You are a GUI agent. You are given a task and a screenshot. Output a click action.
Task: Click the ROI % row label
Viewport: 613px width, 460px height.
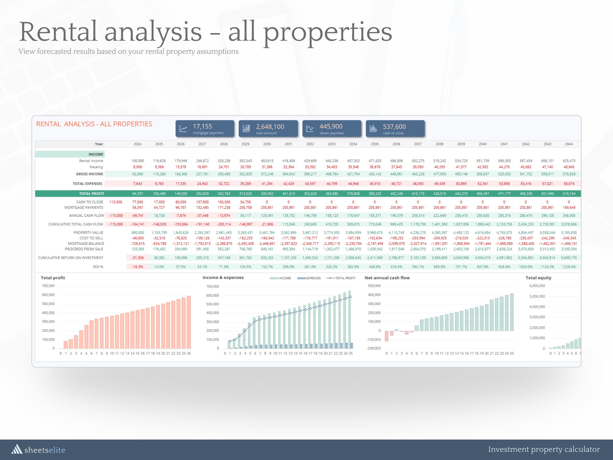click(98, 267)
